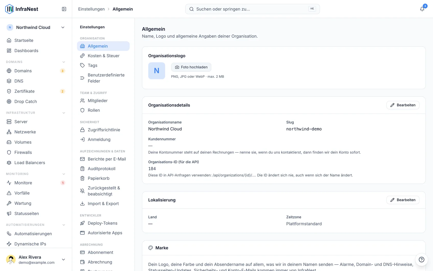Go to Mitglieder settings
Screen dimensions: 433x271
[103, 101]
